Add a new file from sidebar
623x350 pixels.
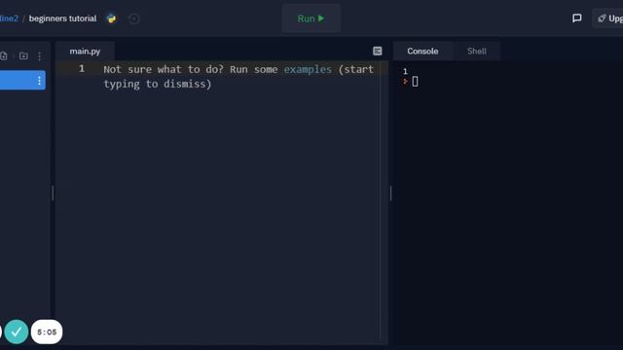click(4, 56)
